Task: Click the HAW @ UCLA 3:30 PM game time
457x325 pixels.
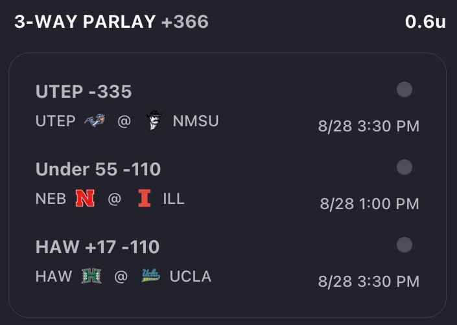Action: [x=369, y=282]
